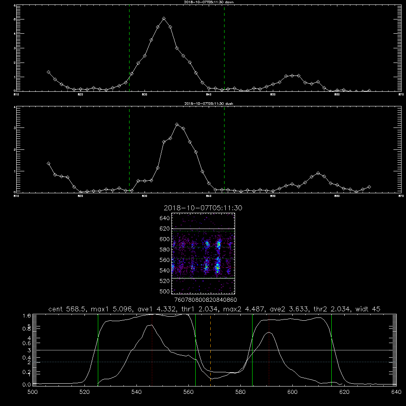Click the heatmap y-axis label '640'
Screen dimensions: 406x406
(x=164, y=218)
